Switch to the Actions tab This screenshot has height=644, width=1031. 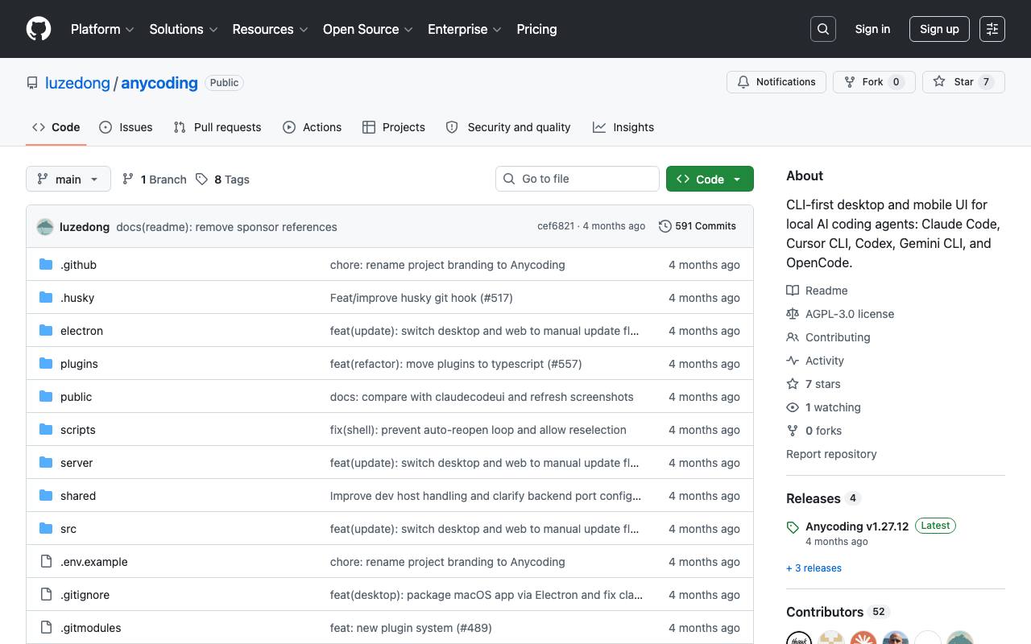[x=313, y=127]
